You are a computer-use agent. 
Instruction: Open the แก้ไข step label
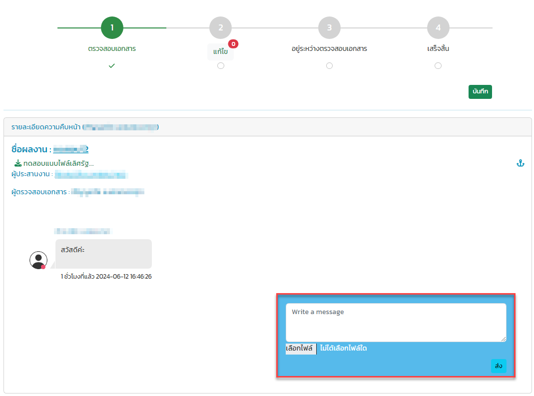pos(220,51)
